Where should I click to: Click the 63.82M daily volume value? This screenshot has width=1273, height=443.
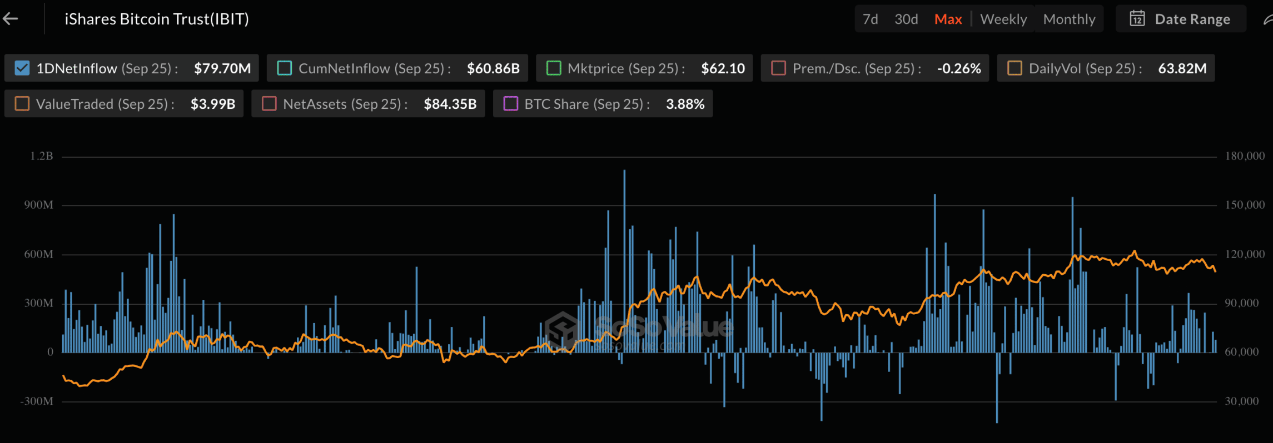click(1182, 68)
